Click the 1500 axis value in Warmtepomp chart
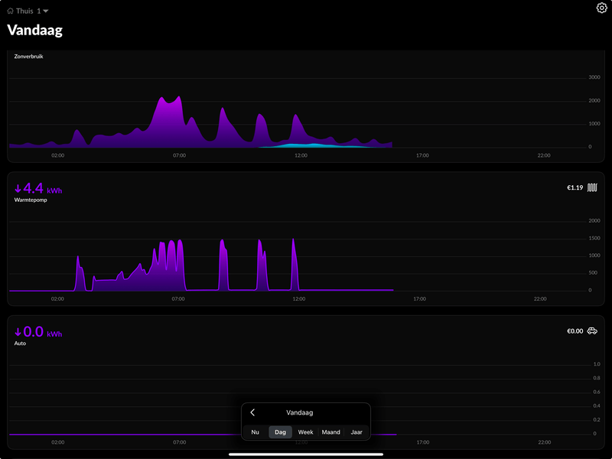Image resolution: width=612 pixels, height=459 pixels. (594, 238)
